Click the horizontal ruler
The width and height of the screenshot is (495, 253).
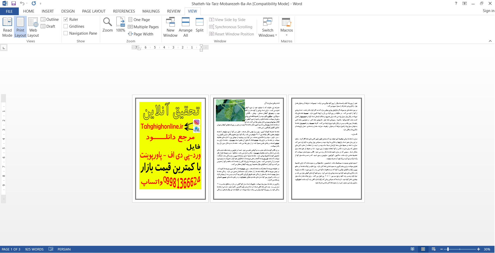pos(170,47)
